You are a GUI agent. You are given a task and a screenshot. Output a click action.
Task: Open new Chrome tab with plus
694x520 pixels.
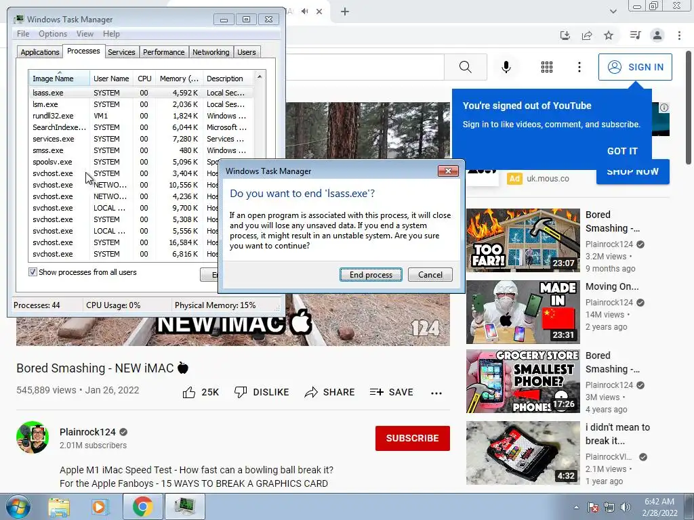click(x=345, y=12)
